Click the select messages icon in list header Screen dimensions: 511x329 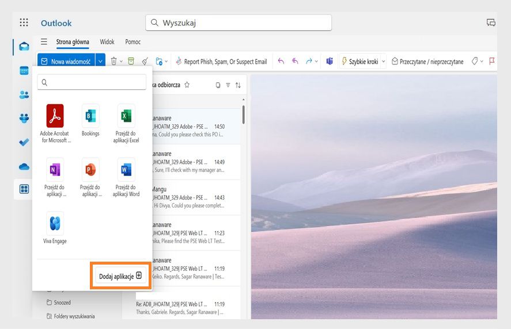(218, 85)
